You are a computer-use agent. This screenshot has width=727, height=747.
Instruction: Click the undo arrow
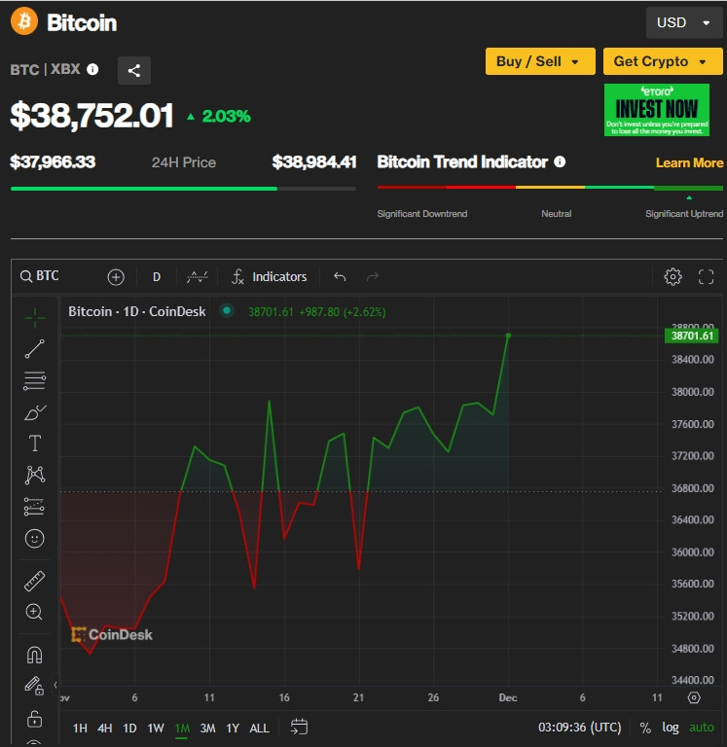(x=340, y=277)
